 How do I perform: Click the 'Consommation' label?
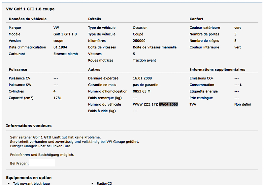pos(202,85)
